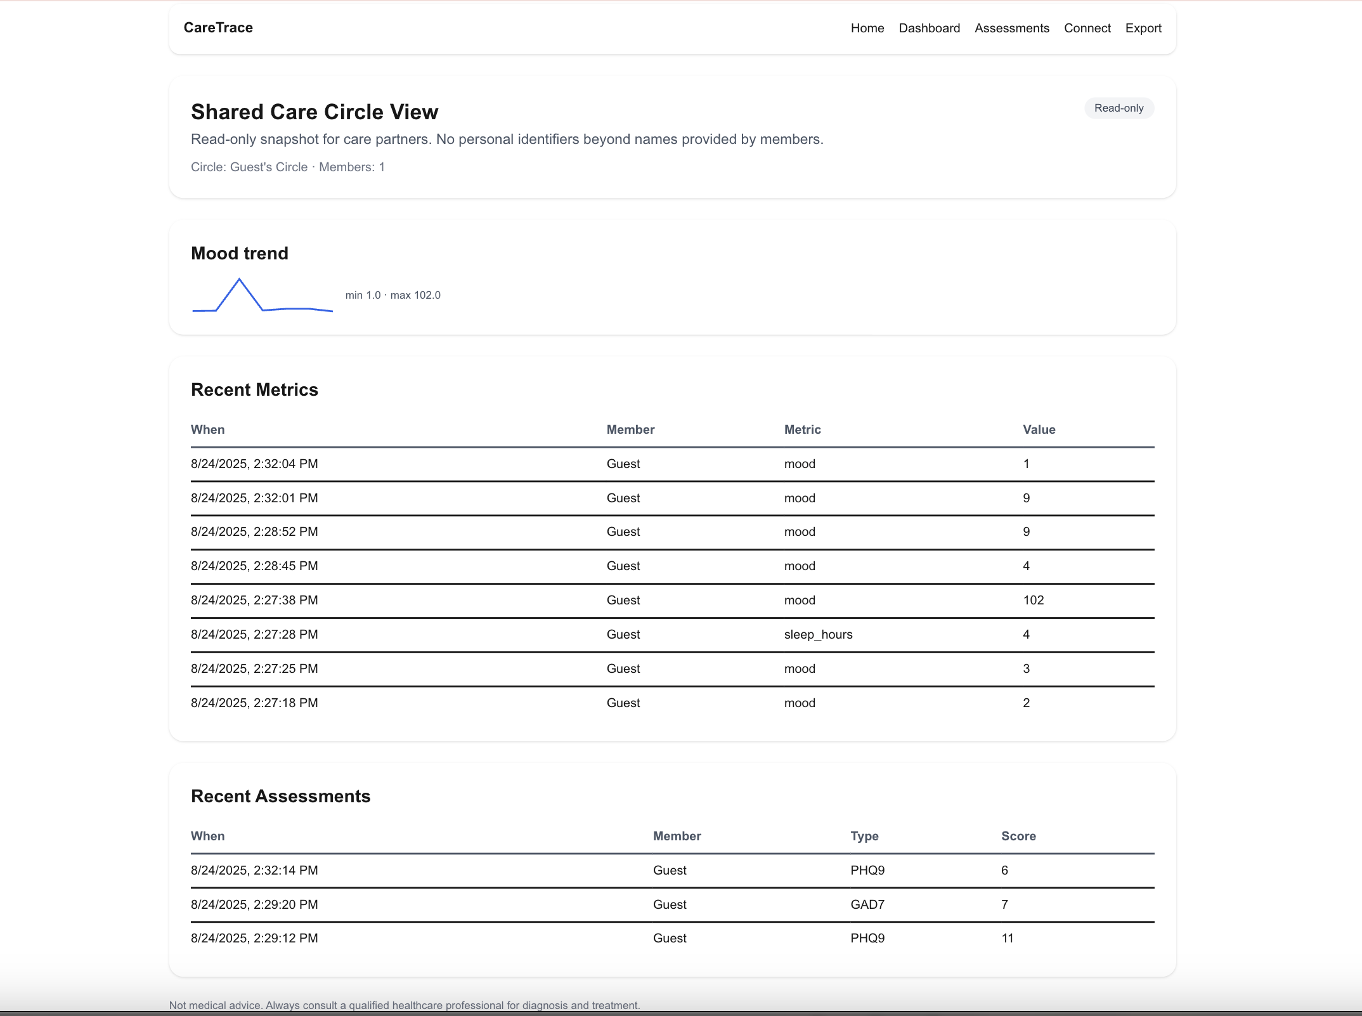The width and height of the screenshot is (1362, 1016).
Task: Select the Connect nav item
Action: click(1087, 28)
